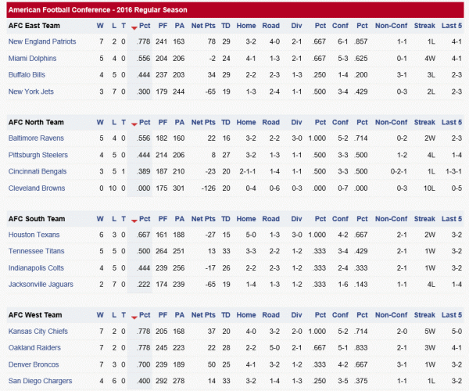The width and height of the screenshot is (469, 391).
Task: Sort AFC North by Div column
Action: tap(296, 122)
